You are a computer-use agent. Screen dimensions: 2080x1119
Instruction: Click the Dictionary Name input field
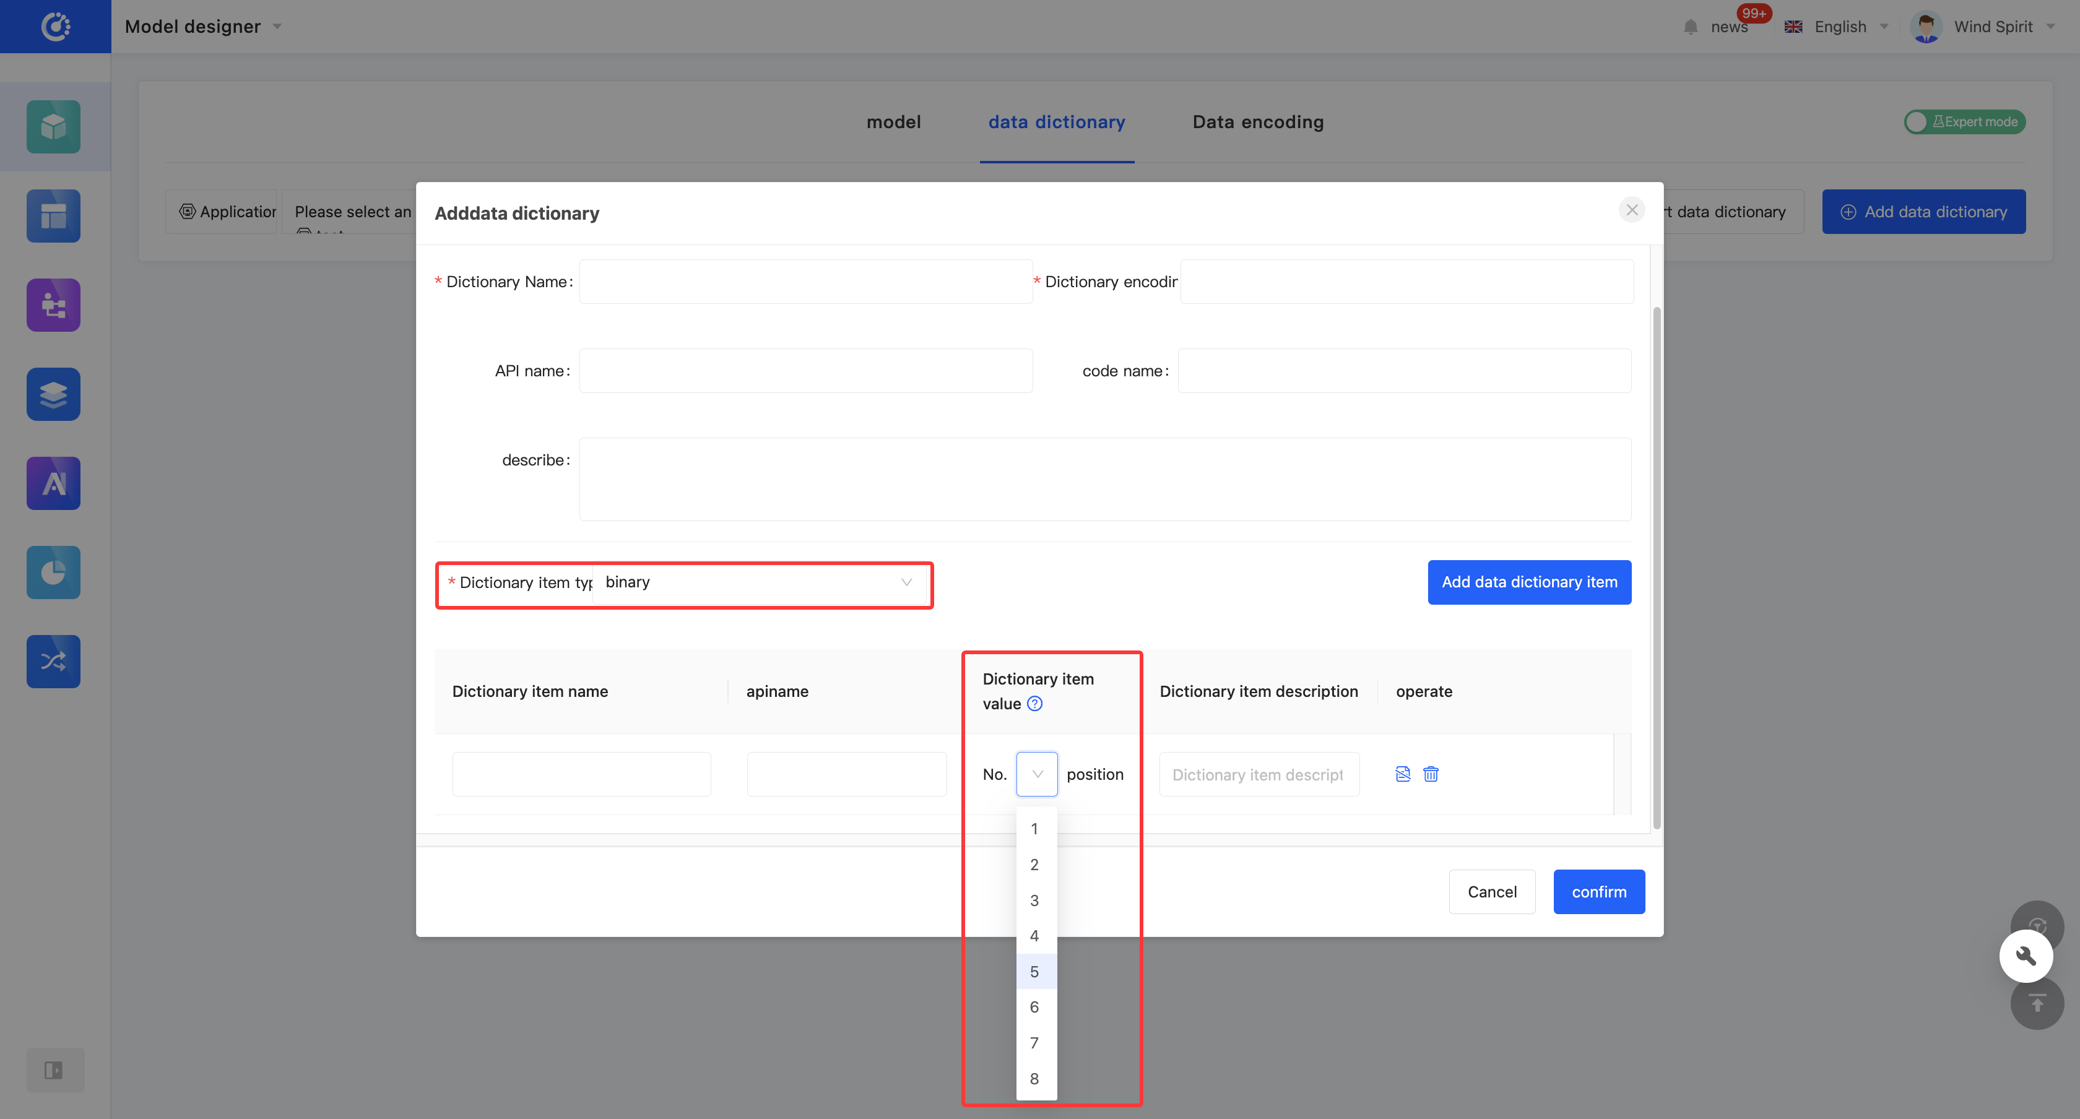click(805, 282)
